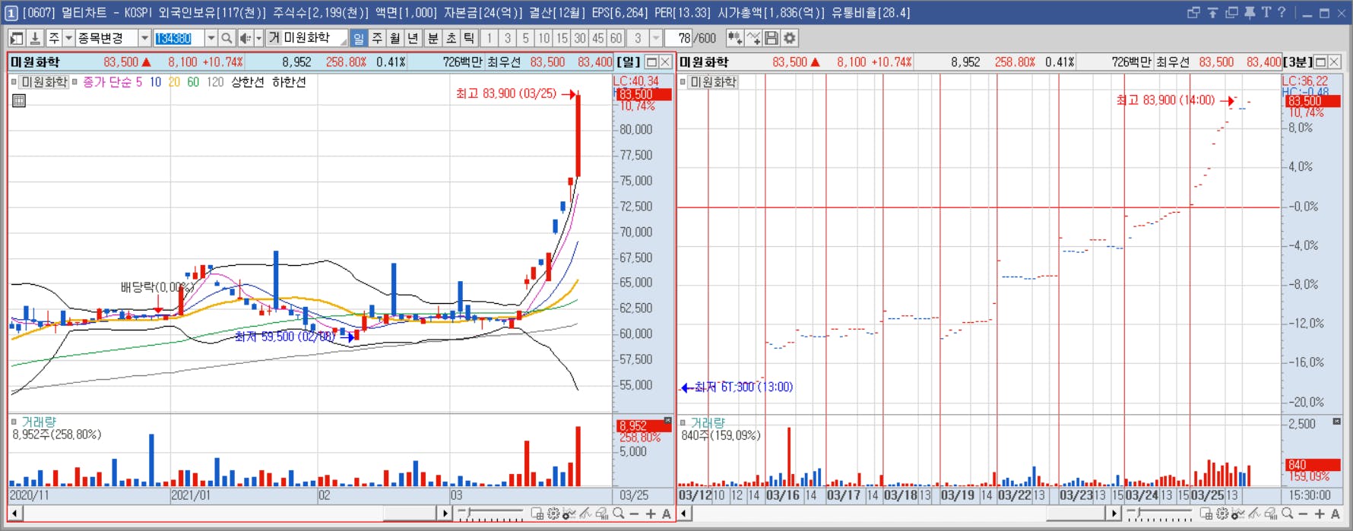Select the 30 minute interval button

(x=580, y=38)
